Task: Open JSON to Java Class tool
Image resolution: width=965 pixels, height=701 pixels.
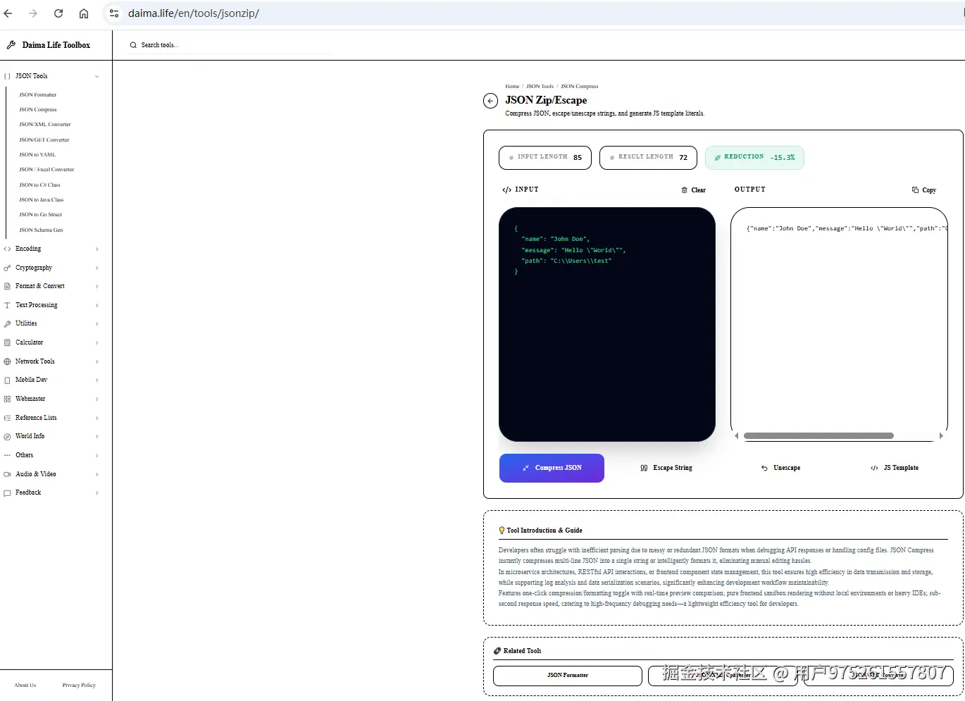Action: click(x=42, y=200)
